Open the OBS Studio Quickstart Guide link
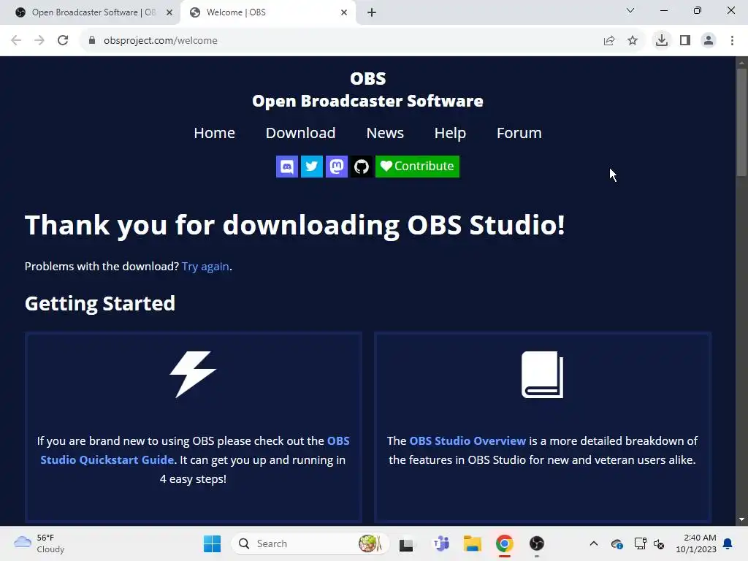Viewport: 748px width, 561px height. point(194,450)
